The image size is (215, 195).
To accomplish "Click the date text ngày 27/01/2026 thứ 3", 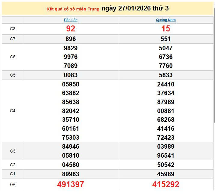I will [135, 8].
